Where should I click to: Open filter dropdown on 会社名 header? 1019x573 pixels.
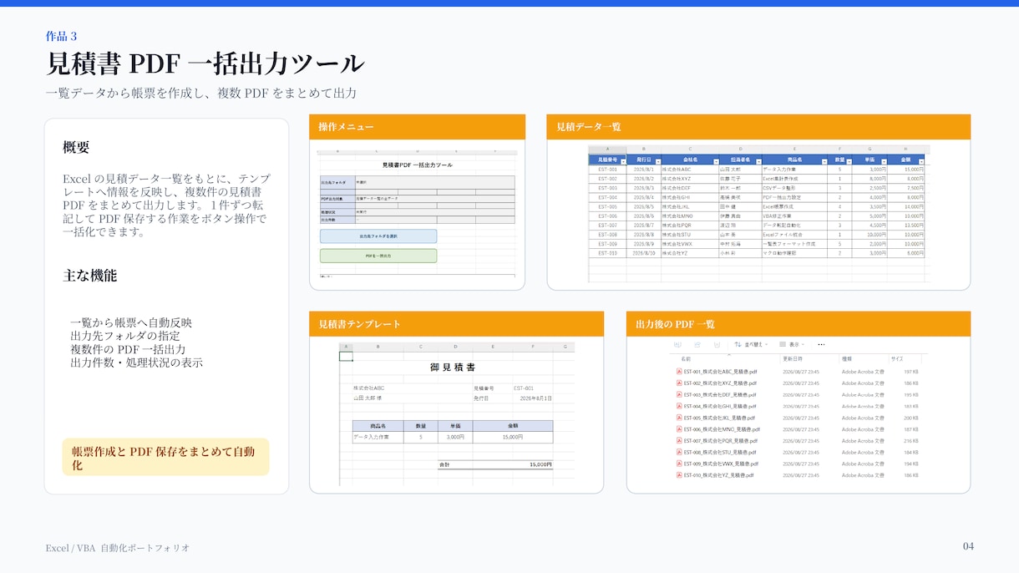point(717,161)
